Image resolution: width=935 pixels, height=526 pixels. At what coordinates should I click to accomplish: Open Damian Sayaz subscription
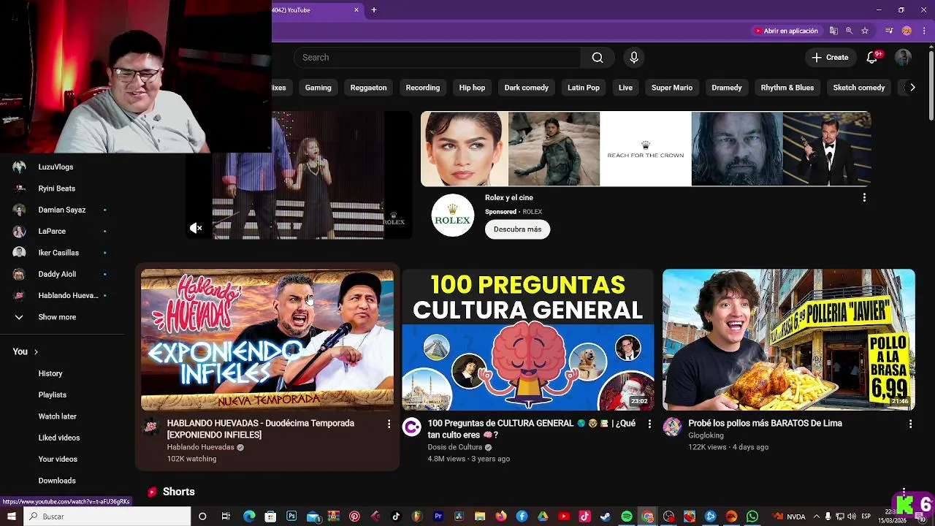[61, 210]
